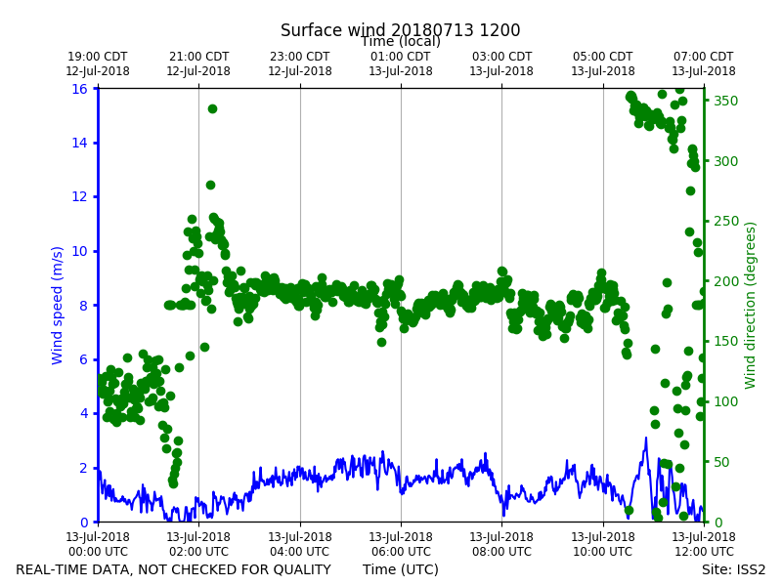Click the '05:00 CDT 13-Jul-2018' top tick label

click(x=602, y=63)
